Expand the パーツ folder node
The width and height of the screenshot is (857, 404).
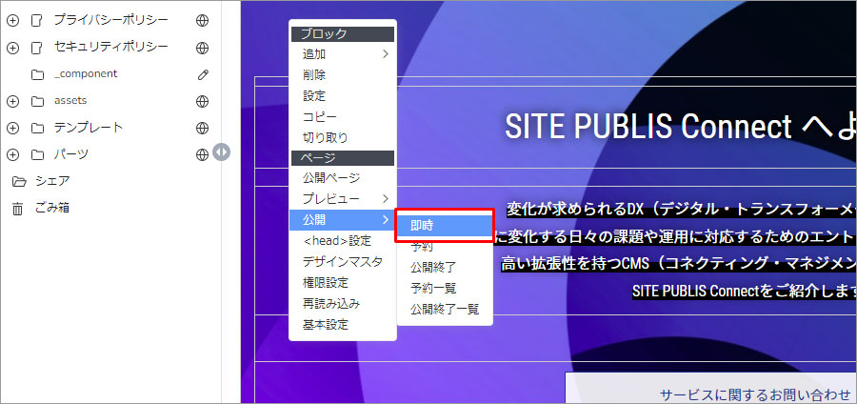pyautogui.click(x=13, y=154)
